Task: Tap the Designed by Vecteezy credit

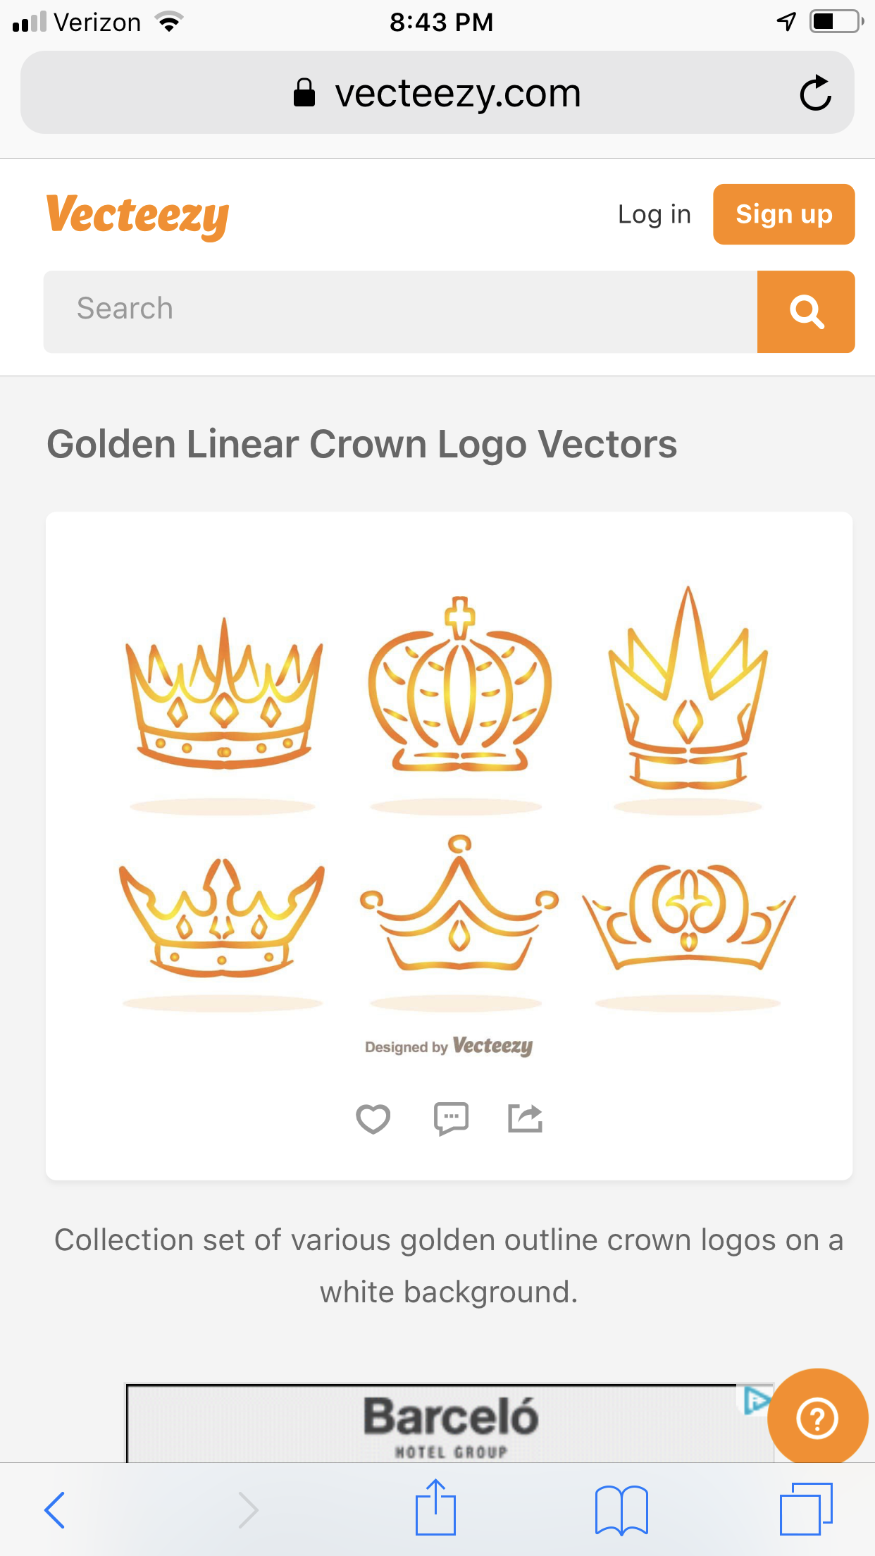Action: point(449,1046)
